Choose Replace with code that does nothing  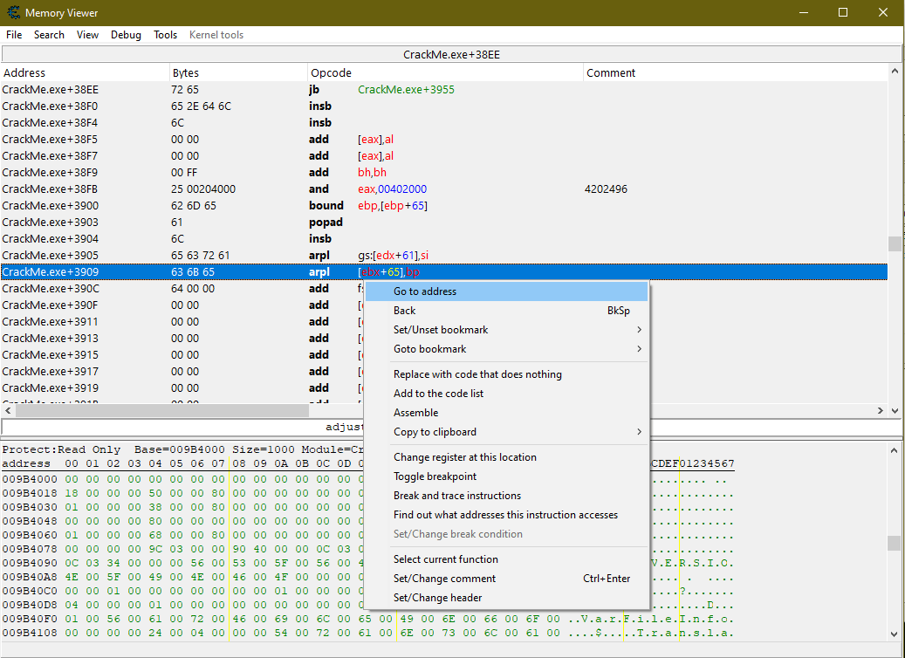coord(506,374)
